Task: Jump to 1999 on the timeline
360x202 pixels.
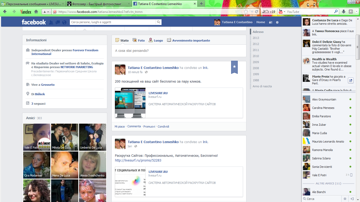Action: point(256,74)
